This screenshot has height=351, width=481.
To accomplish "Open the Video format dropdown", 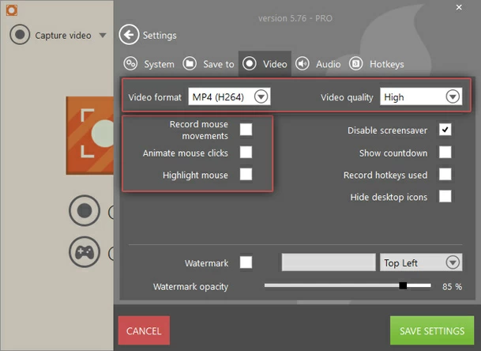I will (261, 97).
